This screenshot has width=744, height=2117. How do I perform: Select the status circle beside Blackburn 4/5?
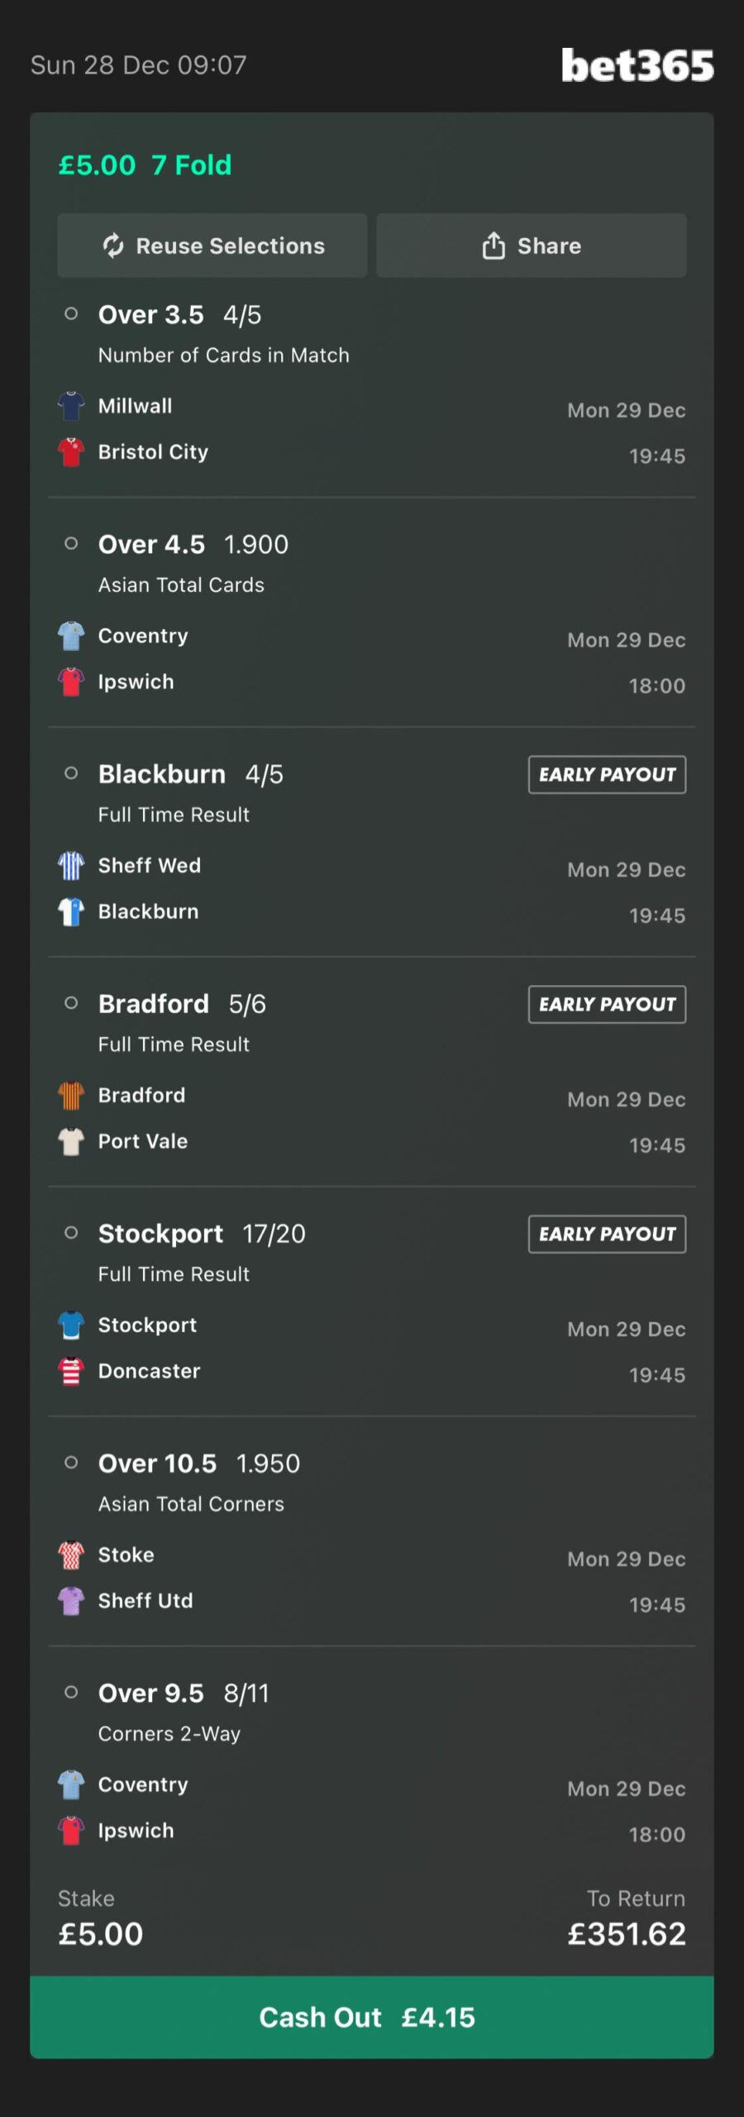tap(71, 773)
